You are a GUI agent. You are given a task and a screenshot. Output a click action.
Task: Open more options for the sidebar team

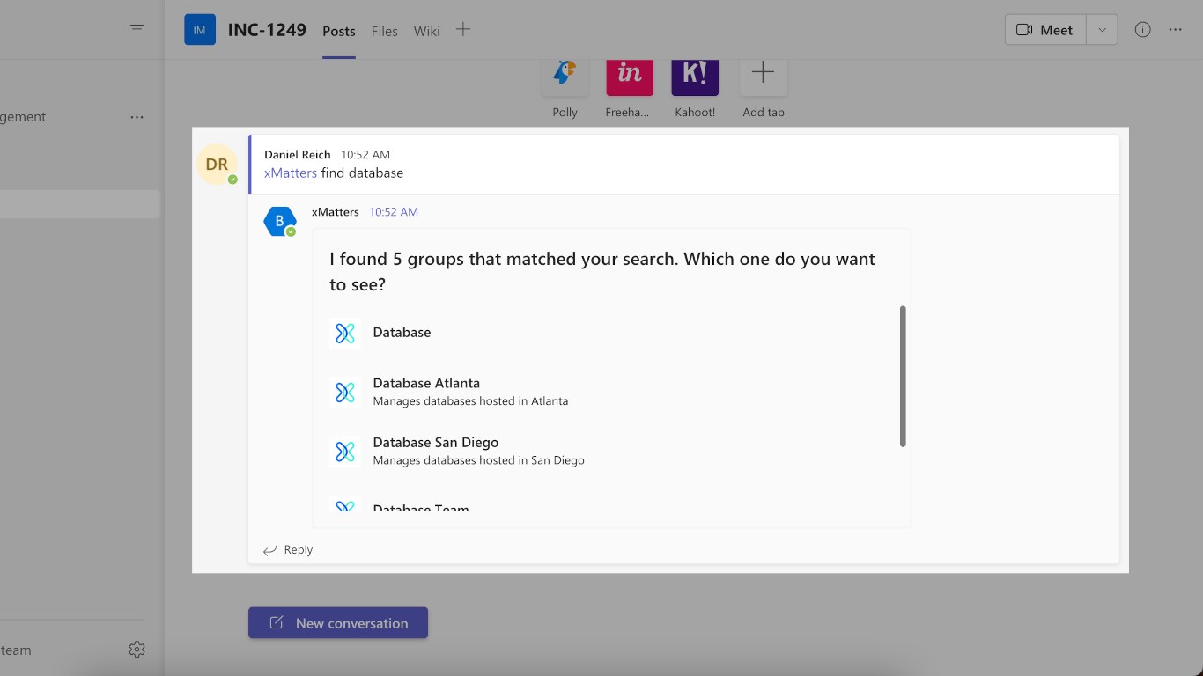pos(137,117)
